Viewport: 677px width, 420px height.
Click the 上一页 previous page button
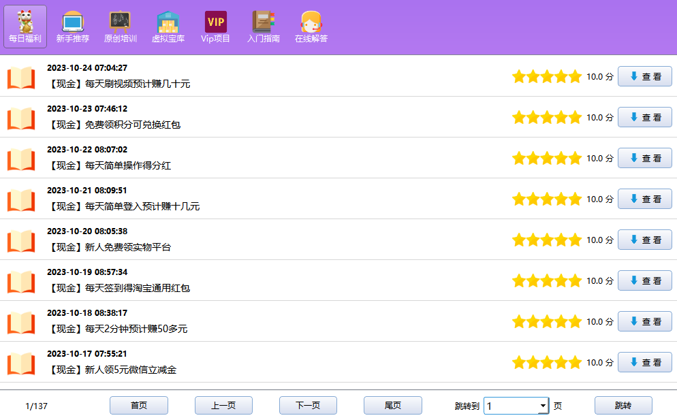tap(223, 405)
